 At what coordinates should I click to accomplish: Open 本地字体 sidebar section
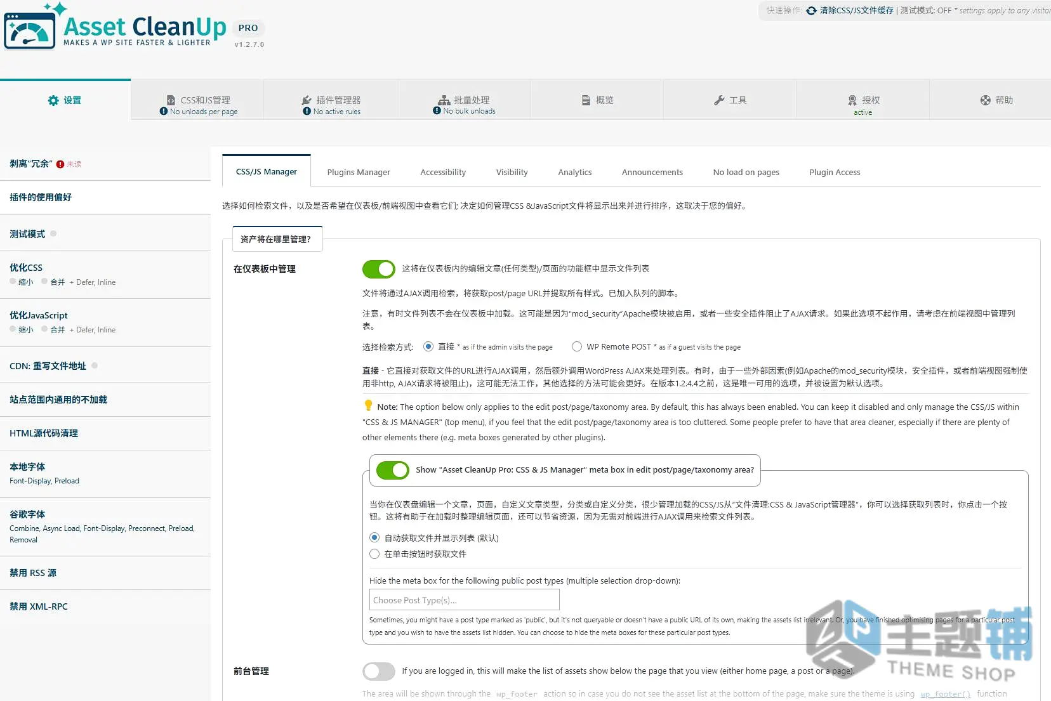point(105,473)
